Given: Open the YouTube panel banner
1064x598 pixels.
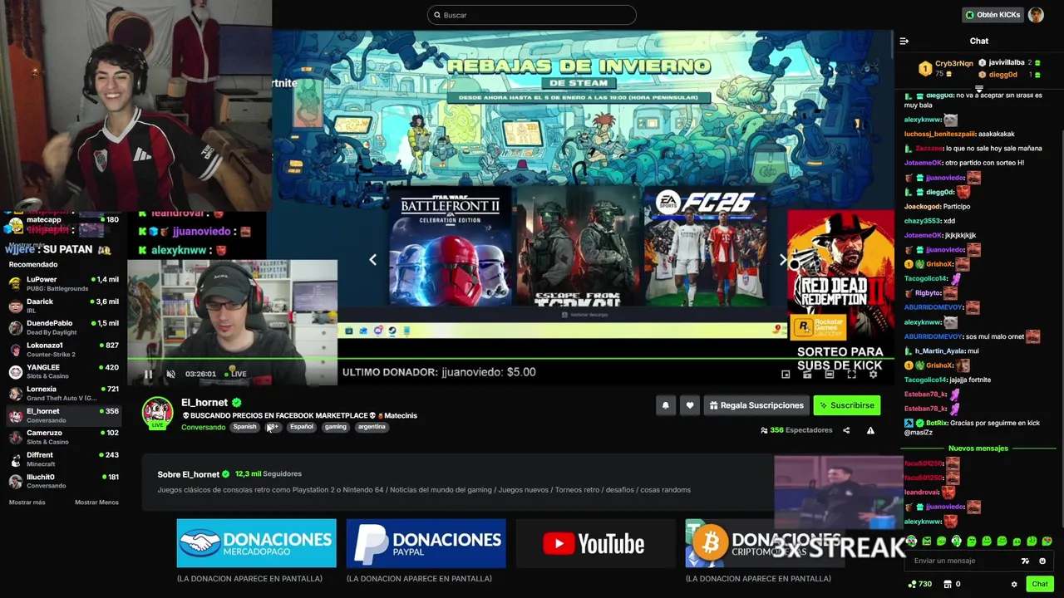Looking at the screenshot, I should tap(595, 543).
